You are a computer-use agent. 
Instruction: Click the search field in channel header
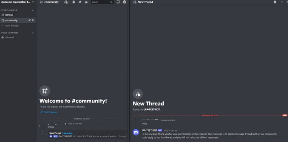tap(102, 2)
